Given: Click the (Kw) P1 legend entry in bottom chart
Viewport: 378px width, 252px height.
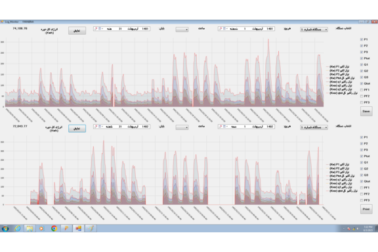Looking at the screenshot, I should [338, 165].
